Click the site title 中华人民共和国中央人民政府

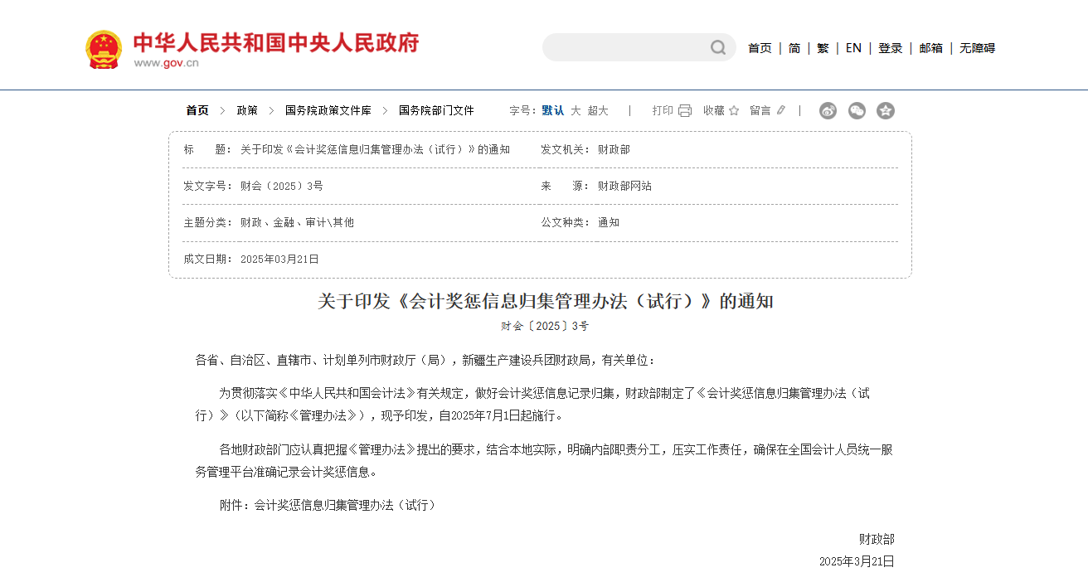(276, 42)
